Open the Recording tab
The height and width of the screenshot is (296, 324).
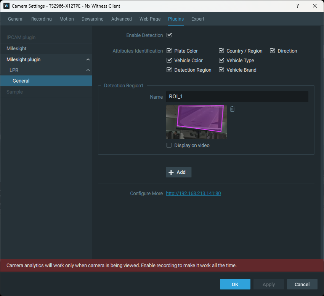[x=41, y=19]
